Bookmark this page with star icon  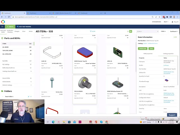tap(159, 17)
